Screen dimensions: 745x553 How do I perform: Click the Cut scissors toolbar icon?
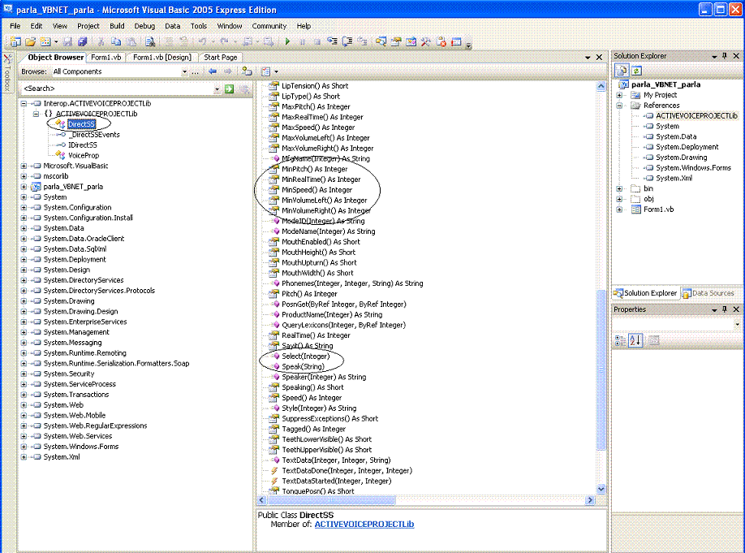(x=101, y=42)
